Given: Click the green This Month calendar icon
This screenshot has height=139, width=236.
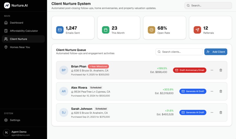Looking at the screenshot, I should [106, 30].
